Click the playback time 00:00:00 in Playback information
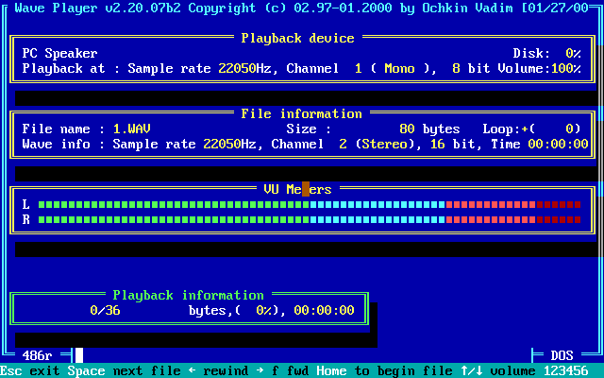Image resolution: width=604 pixels, height=378 pixels. tap(324, 310)
